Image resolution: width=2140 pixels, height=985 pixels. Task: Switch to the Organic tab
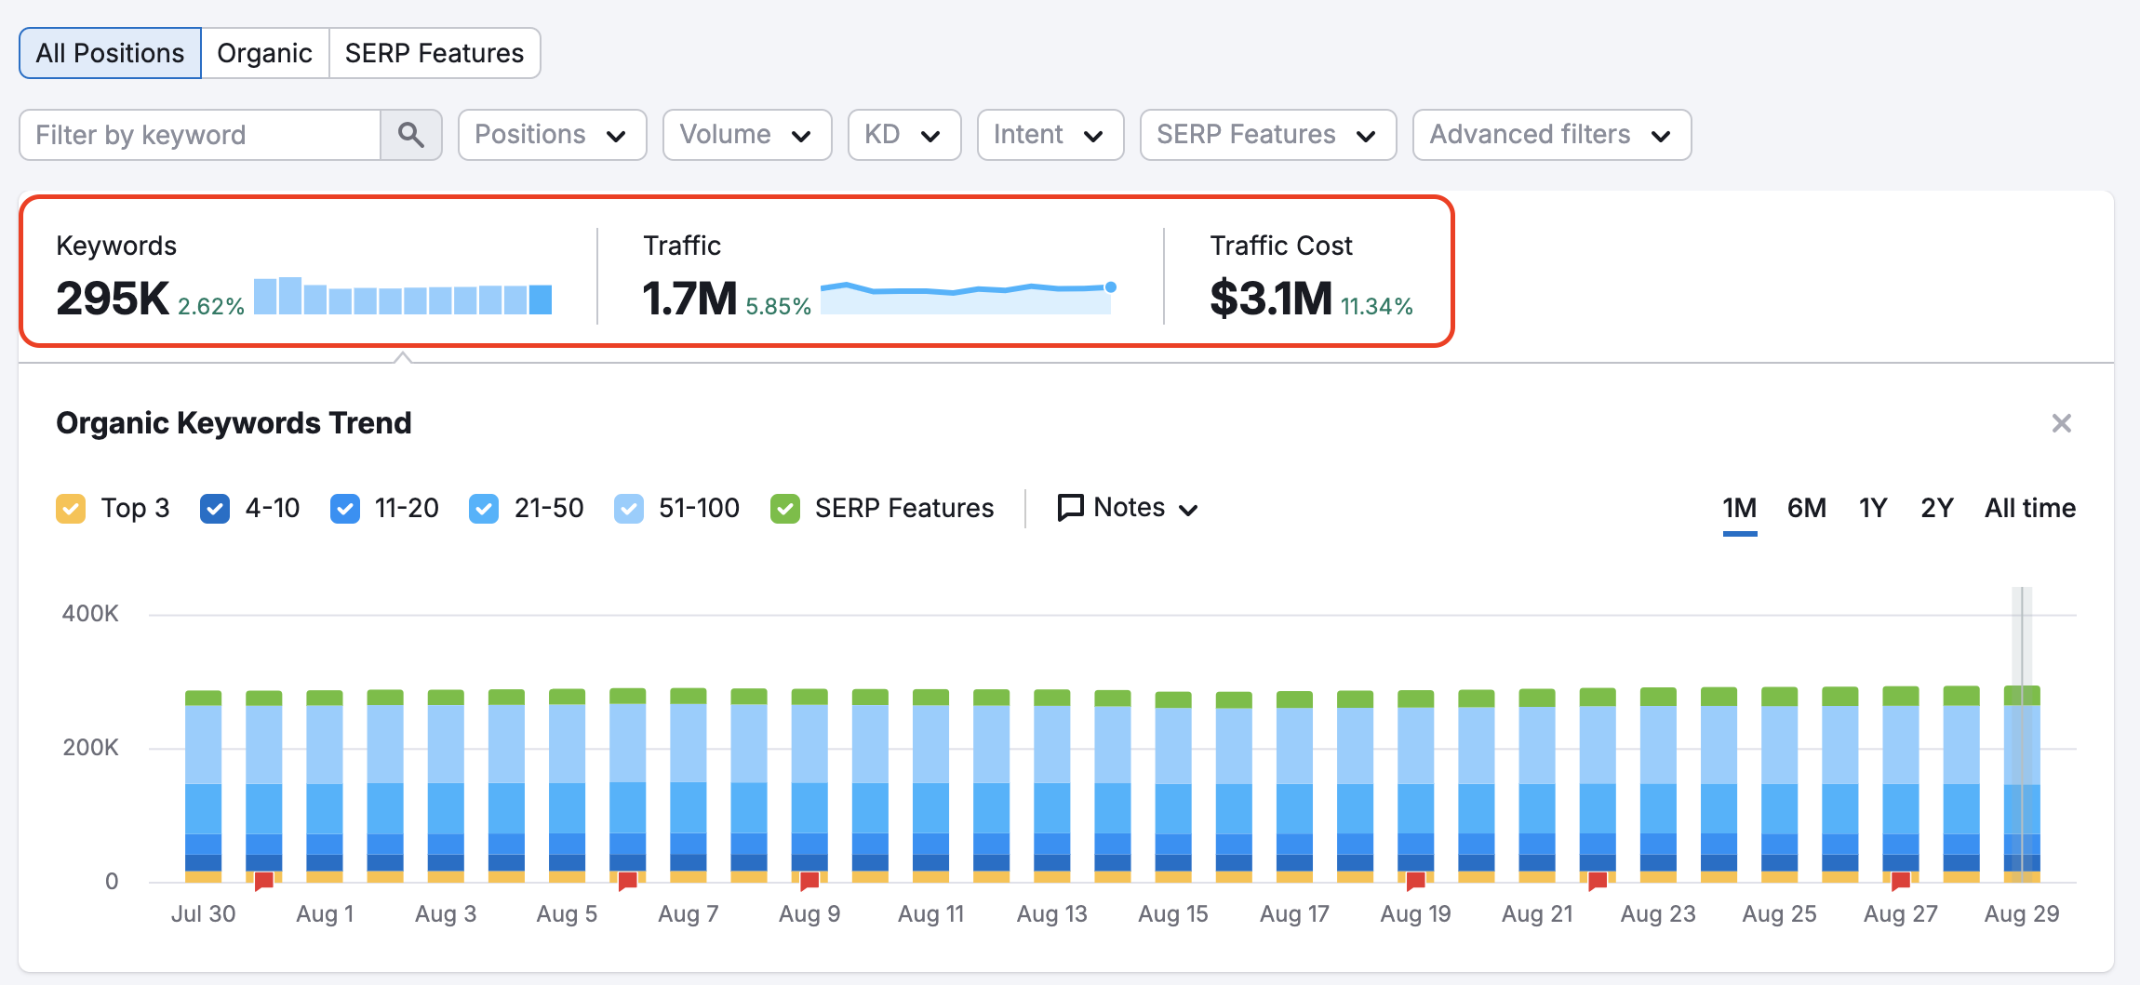tap(264, 53)
